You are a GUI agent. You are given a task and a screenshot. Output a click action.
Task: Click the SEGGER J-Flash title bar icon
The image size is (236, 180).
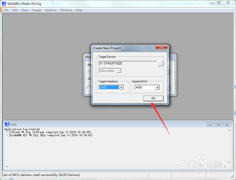click(x=4, y=4)
